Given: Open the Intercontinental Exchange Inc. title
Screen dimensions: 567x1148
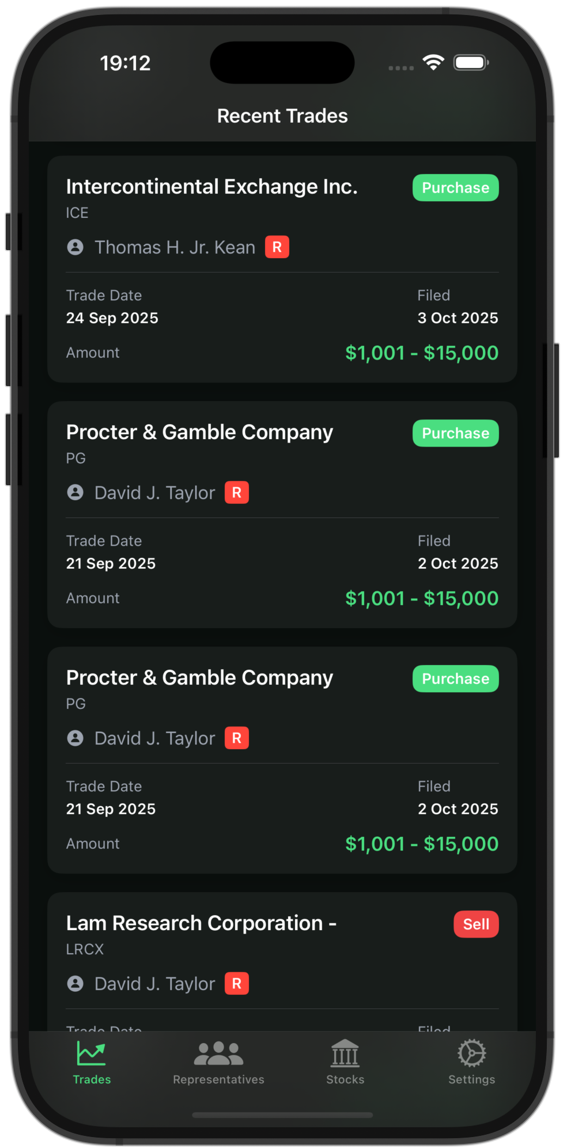Looking at the screenshot, I should (211, 187).
